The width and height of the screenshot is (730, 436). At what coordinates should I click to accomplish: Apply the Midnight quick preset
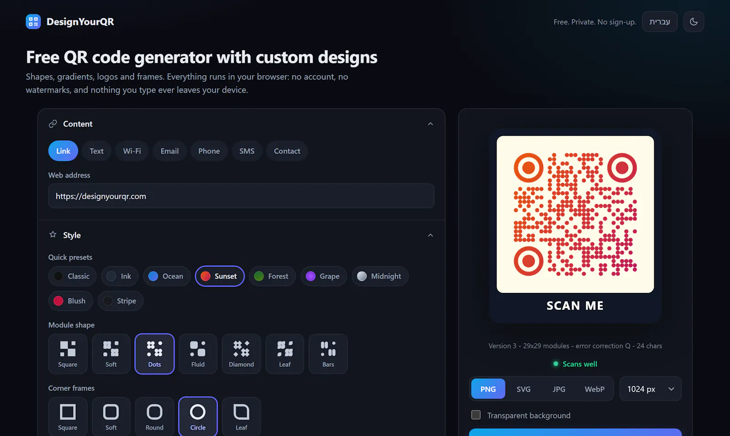click(380, 276)
